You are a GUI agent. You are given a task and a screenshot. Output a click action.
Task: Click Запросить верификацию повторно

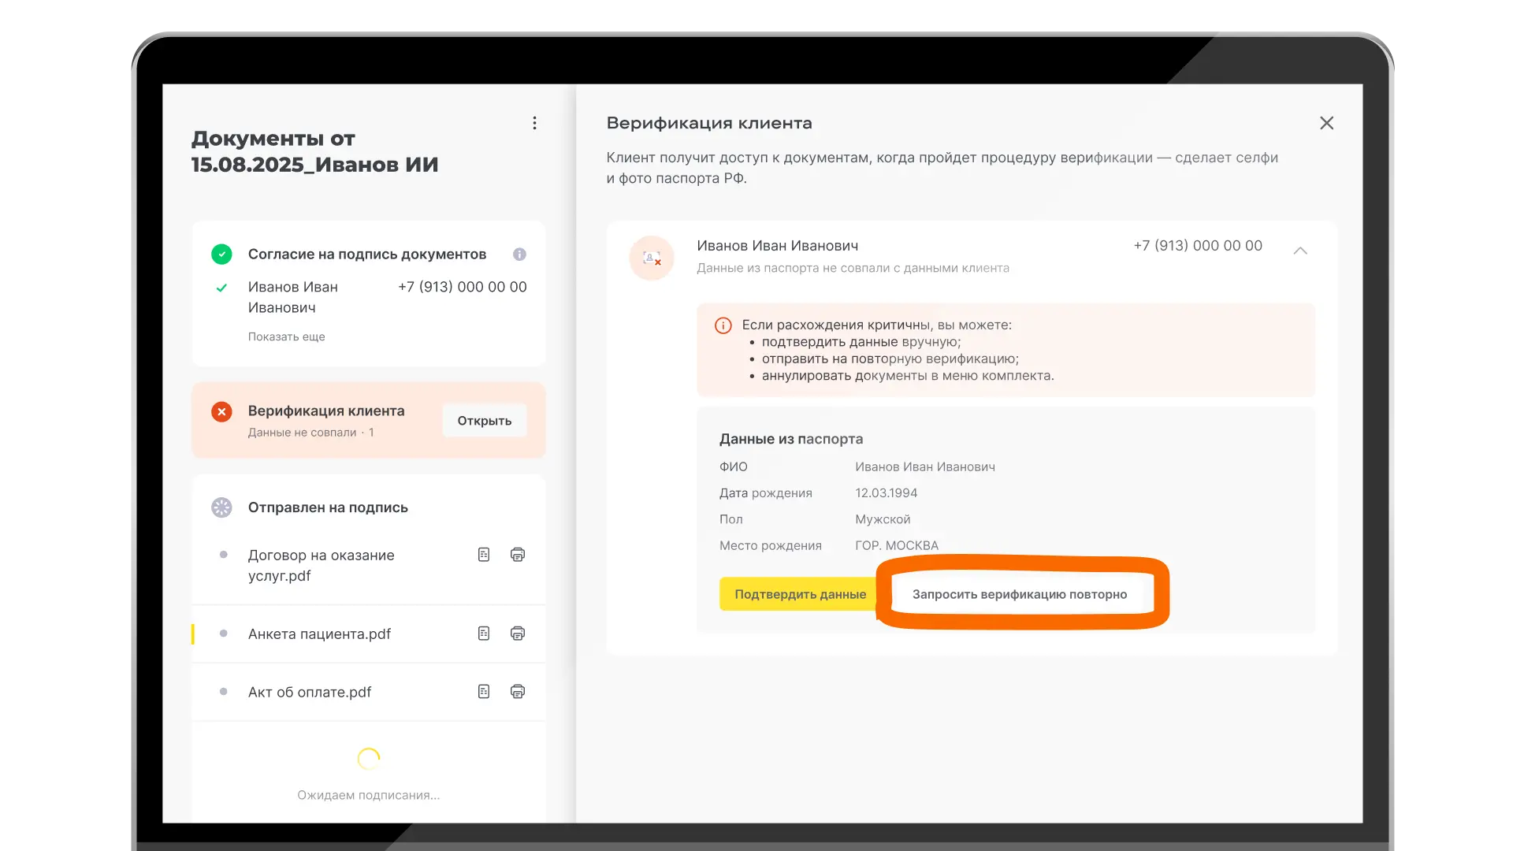(x=1020, y=594)
